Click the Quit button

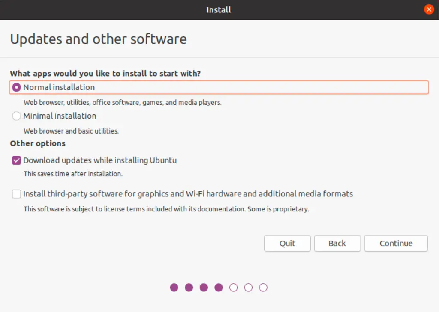click(x=287, y=243)
